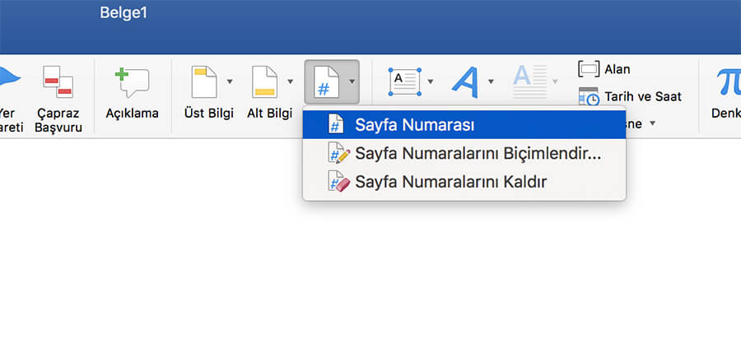Viewport: 741px width, 343px height.
Task: Click the WordArt blue A icon
Action: click(x=465, y=82)
